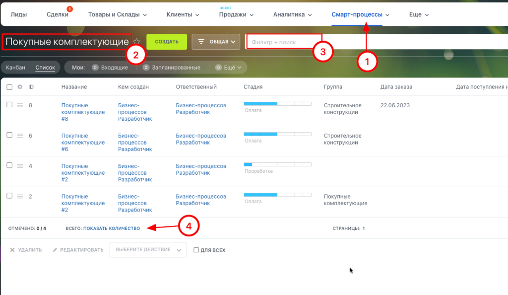This screenshot has height=295, width=508.
Task: Open row menu for item ID 8
Action: (20, 105)
